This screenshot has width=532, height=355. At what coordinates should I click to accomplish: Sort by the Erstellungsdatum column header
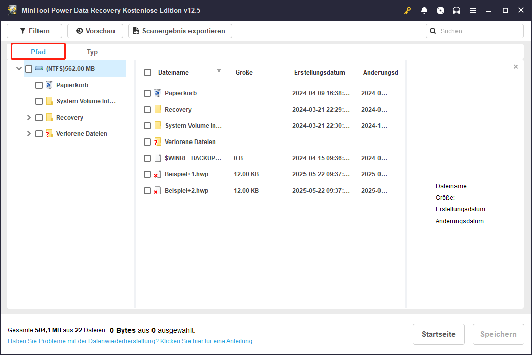tap(319, 73)
